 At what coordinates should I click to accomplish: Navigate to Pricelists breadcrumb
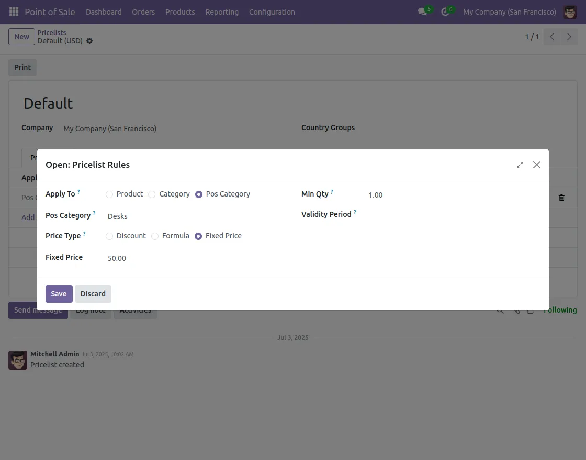pos(52,32)
